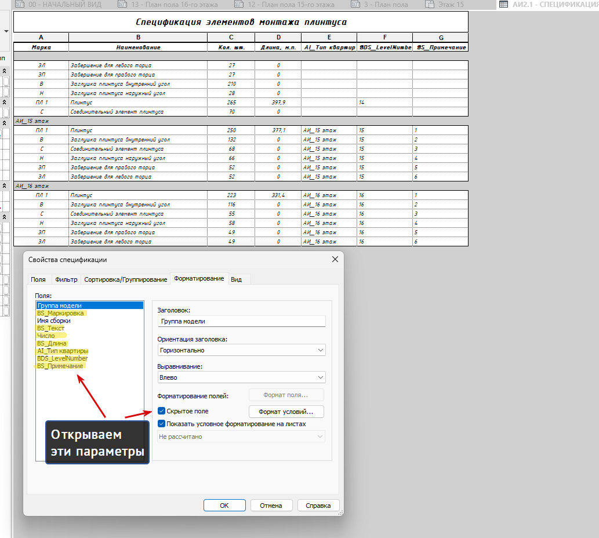Click the length value 331,4
This screenshot has width=599, height=538.
click(278, 195)
